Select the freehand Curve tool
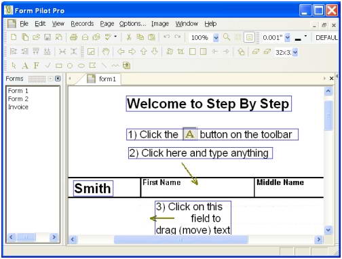This screenshot has width=342, height=259. click(x=115, y=66)
